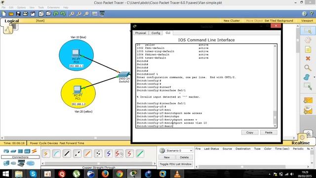Click Toggle PDU List Window button
316x178 pixels.
tap(176, 164)
